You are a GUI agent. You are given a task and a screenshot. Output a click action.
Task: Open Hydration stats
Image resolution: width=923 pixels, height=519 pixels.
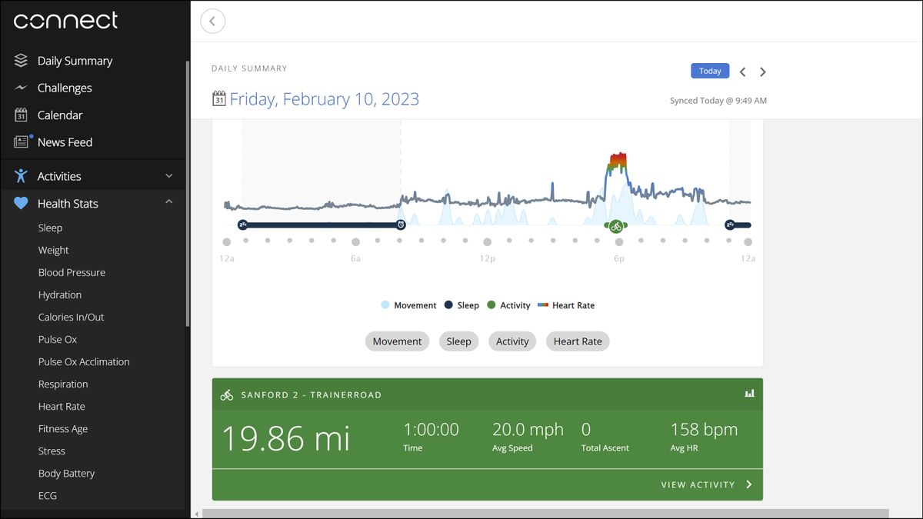(59, 294)
